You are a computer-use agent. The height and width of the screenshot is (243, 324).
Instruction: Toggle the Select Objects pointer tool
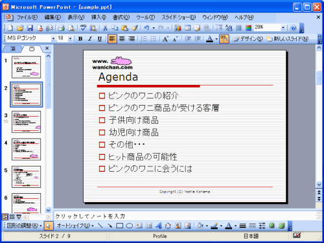(49, 226)
